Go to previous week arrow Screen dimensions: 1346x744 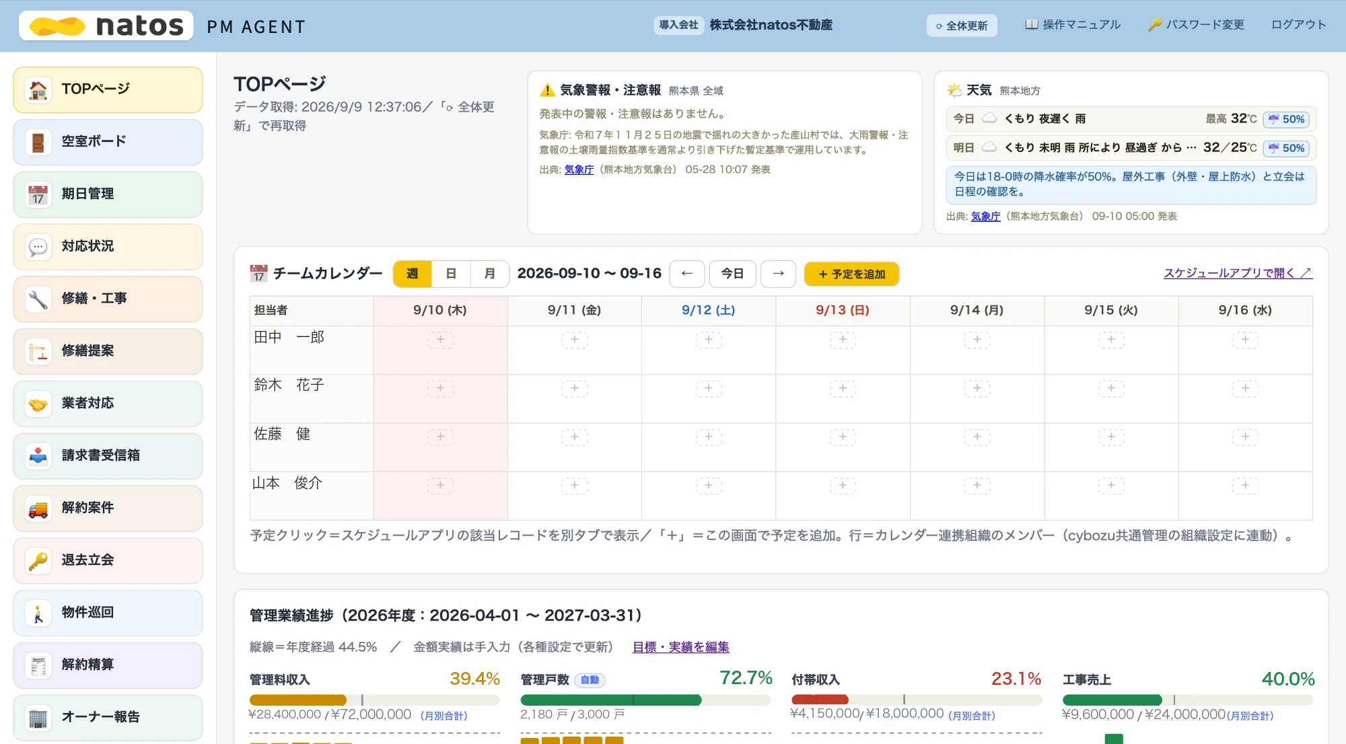(x=687, y=274)
